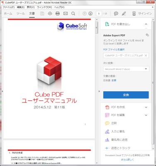
Task: Open the PDF を作成 tool icon
Action: click(x=107, y=107)
